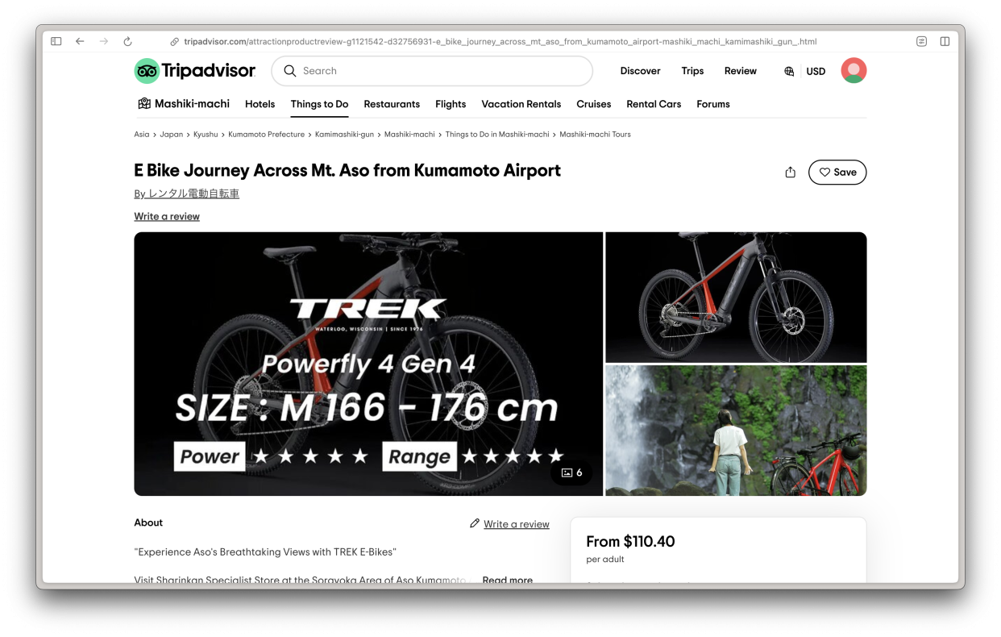Viewport: 1001px width, 637px height.
Task: Open the USD currency selector
Action: tap(816, 72)
